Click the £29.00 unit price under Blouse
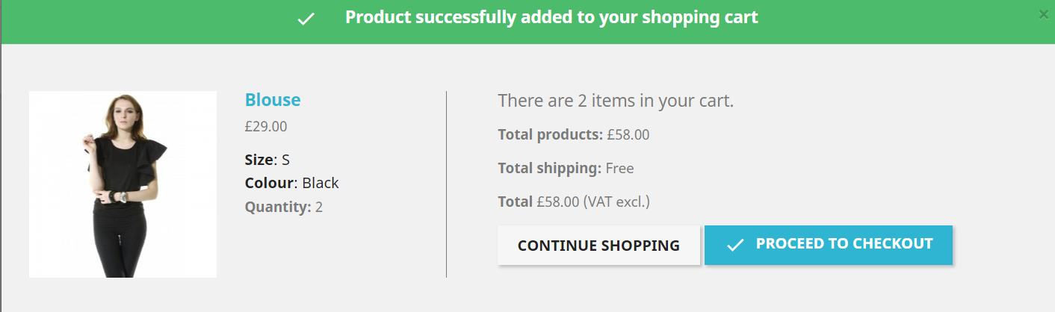1055x312 pixels. click(266, 127)
